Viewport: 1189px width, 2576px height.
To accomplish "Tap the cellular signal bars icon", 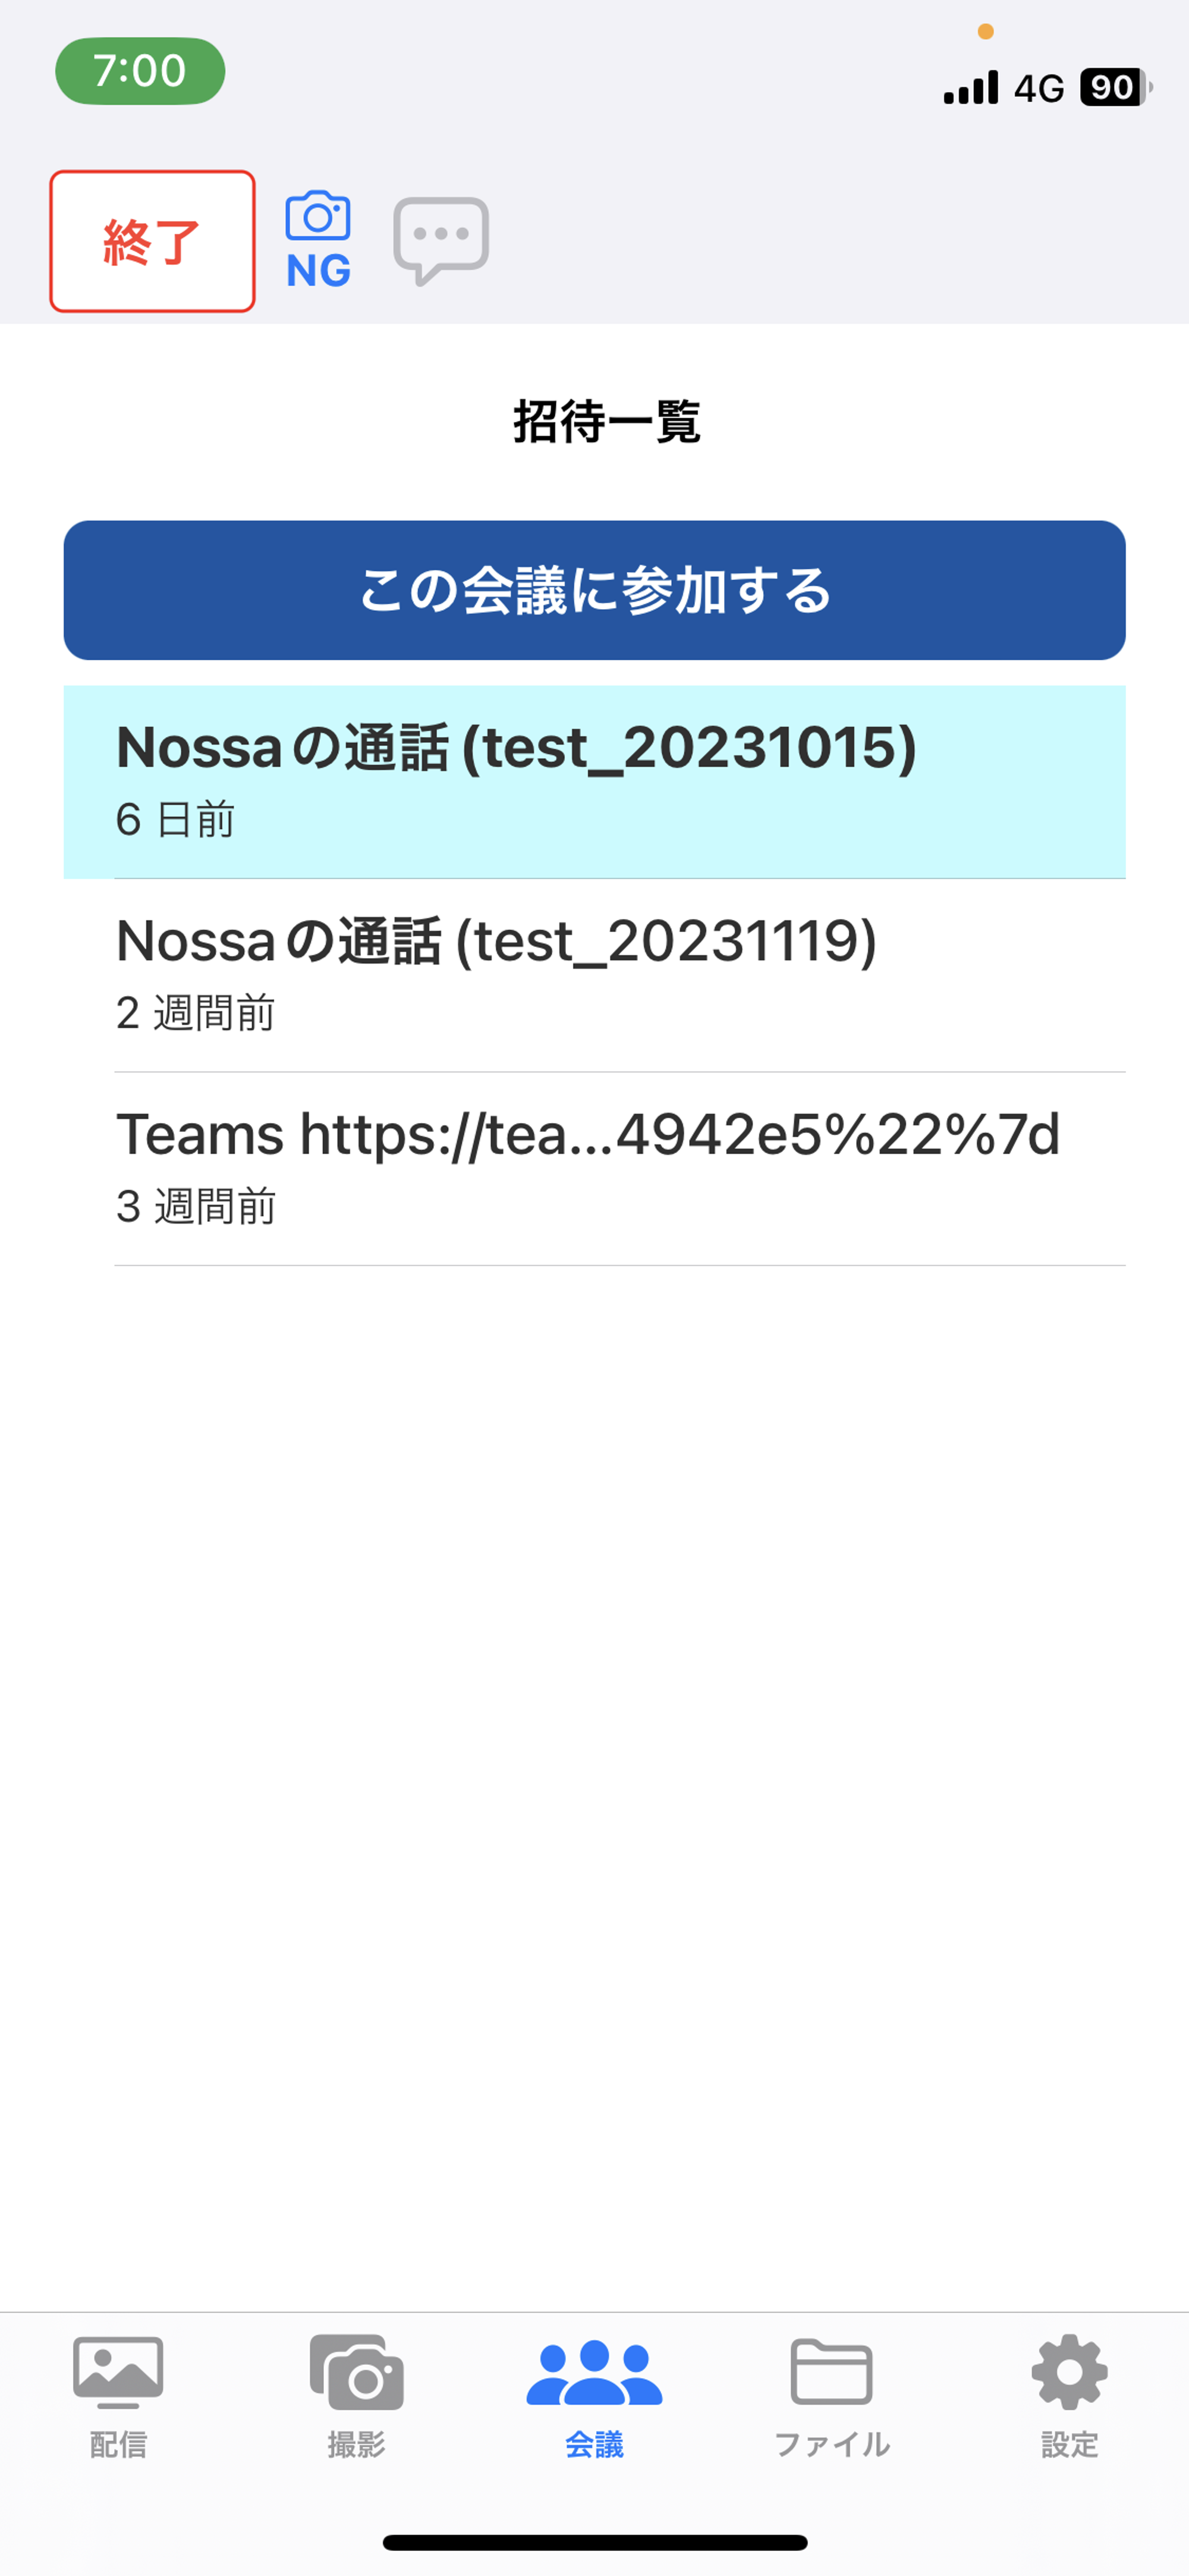I will tap(970, 87).
